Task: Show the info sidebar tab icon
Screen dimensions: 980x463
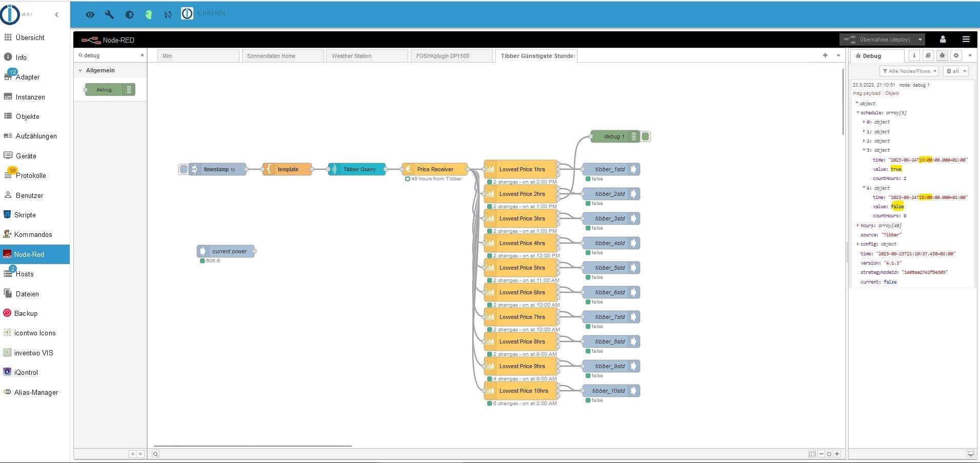Action: pos(914,55)
